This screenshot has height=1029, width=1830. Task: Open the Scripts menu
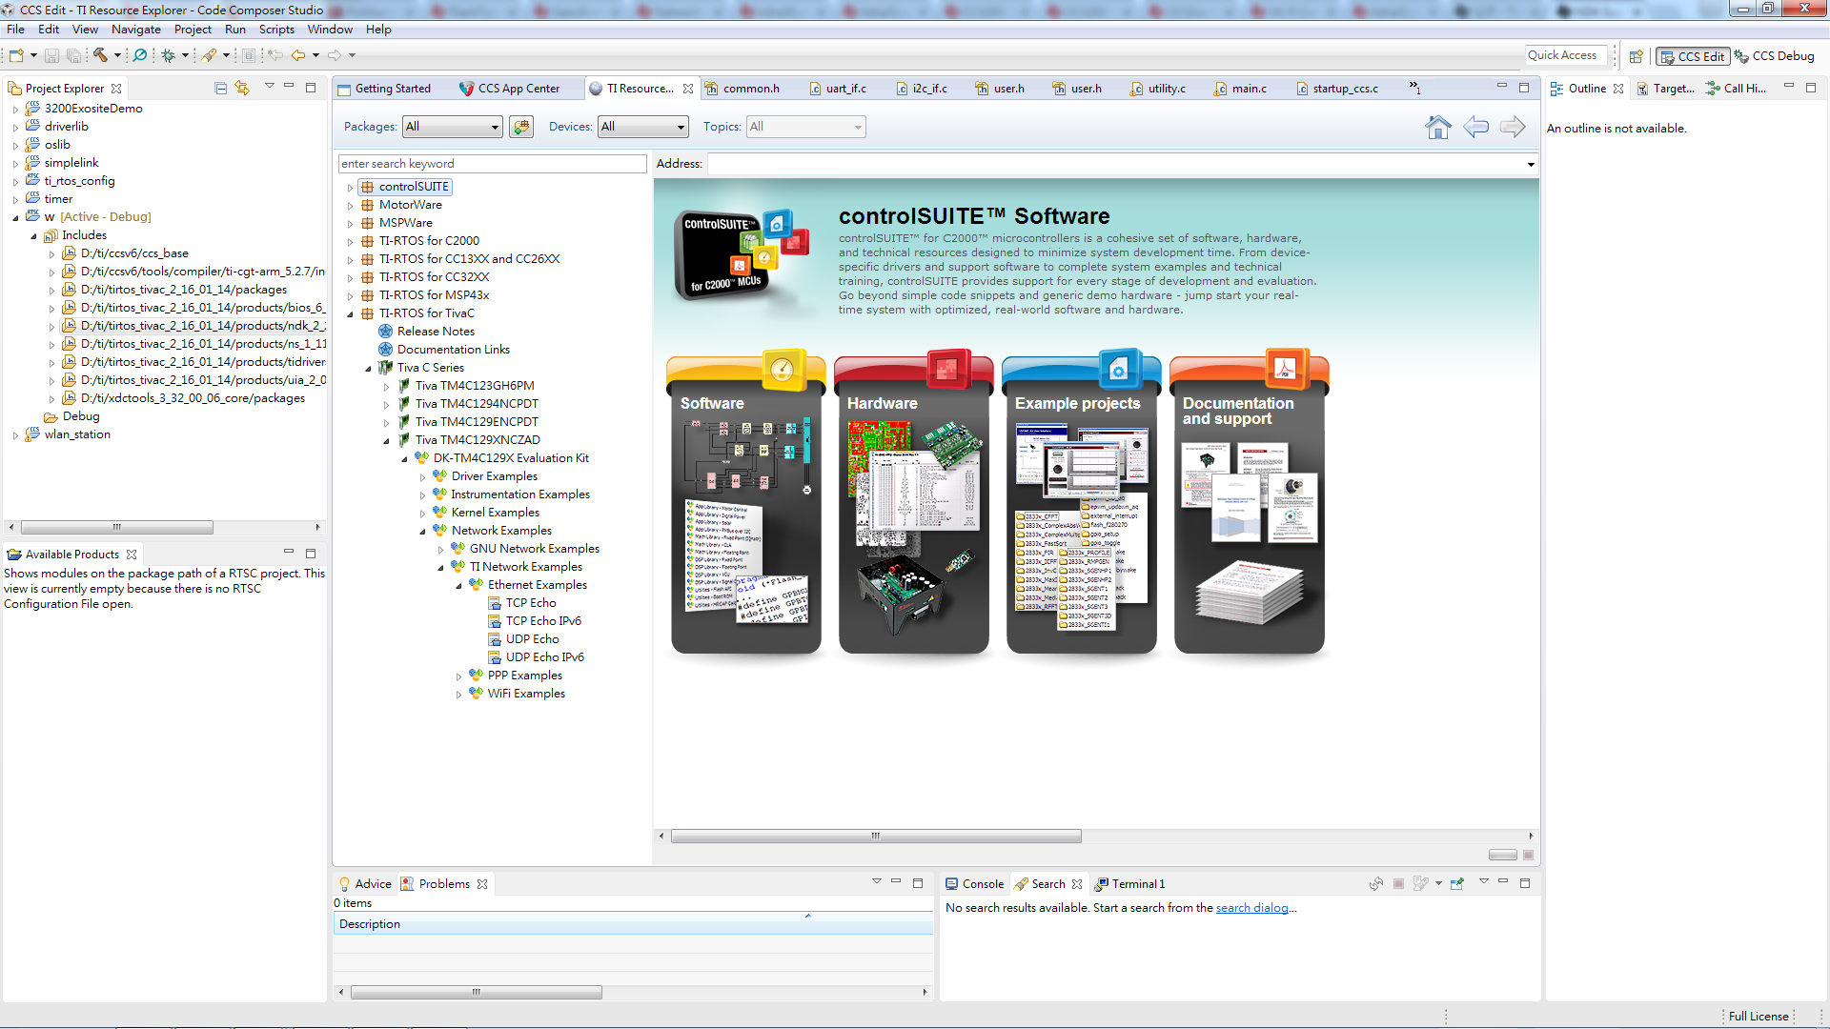pos(276,30)
